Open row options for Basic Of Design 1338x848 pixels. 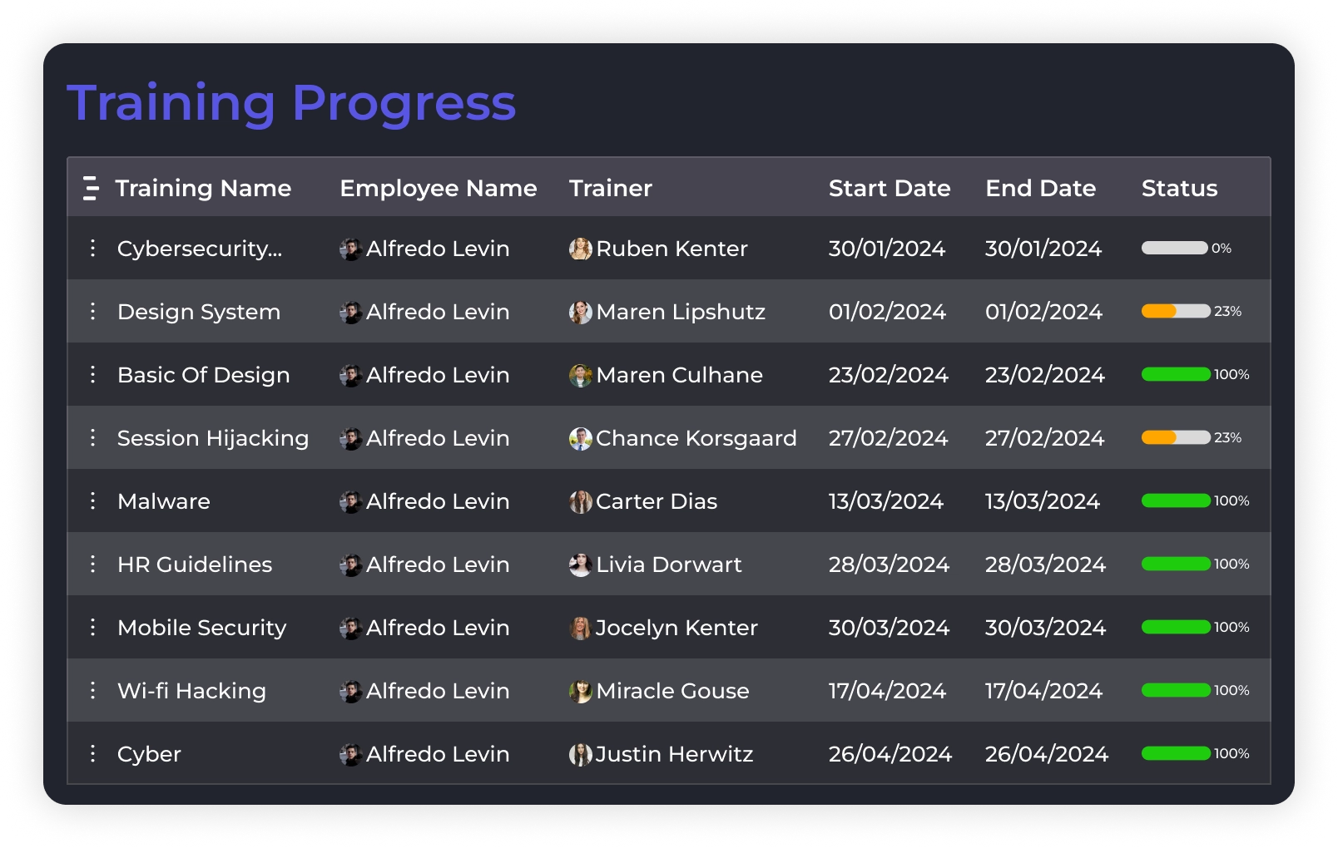92,374
